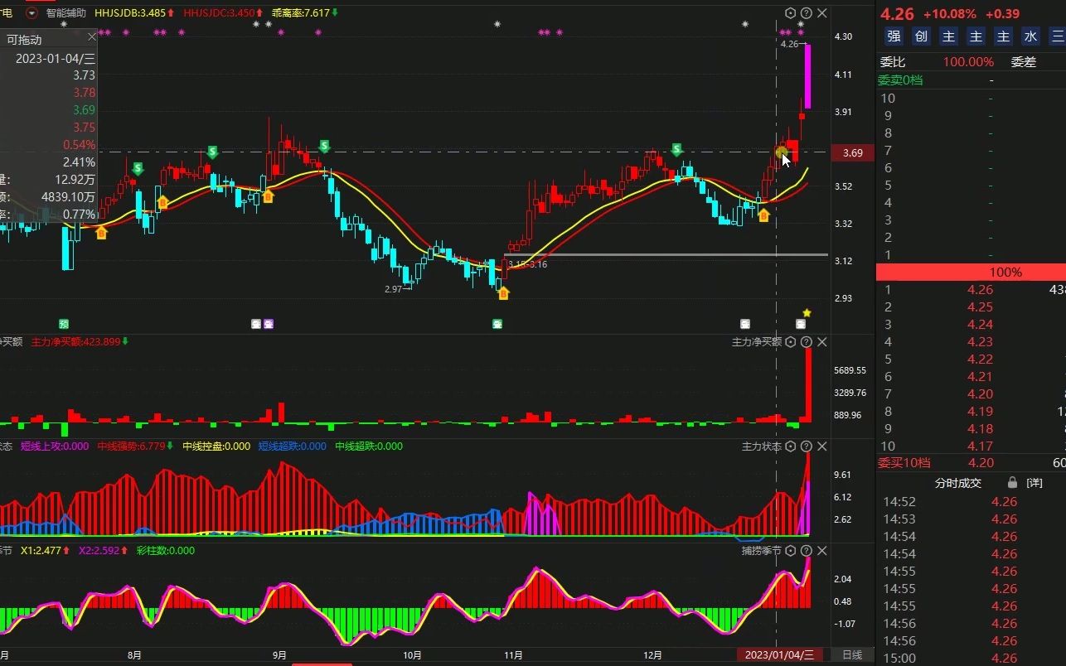Click the red 3.69 crosshair price label
1066x666 pixels.
[x=853, y=153]
